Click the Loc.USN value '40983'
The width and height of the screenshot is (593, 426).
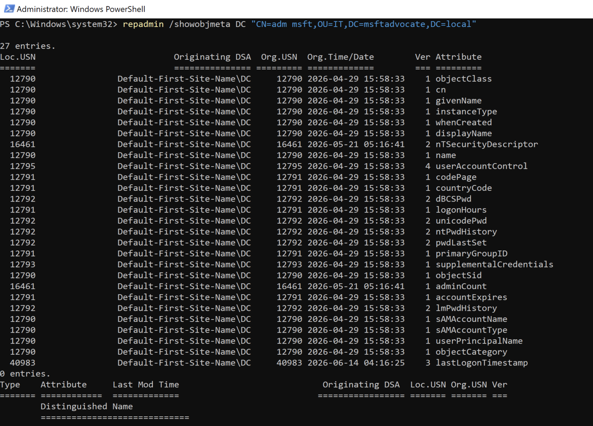coord(23,363)
